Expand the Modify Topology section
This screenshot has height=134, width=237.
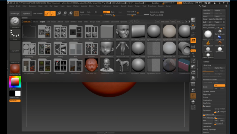(x=209, y=129)
